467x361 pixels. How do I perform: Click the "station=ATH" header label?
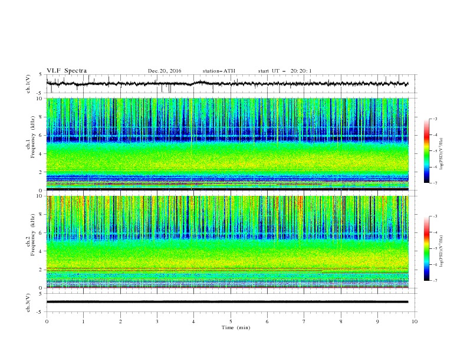pyautogui.click(x=219, y=71)
